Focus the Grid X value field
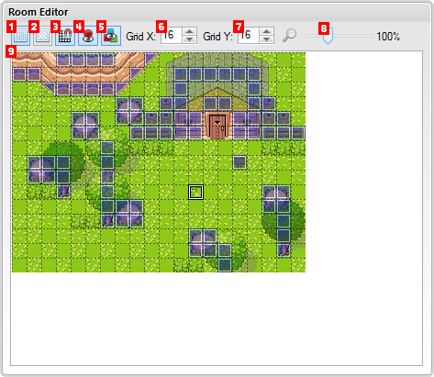The width and height of the screenshot is (434, 377). 172,36
